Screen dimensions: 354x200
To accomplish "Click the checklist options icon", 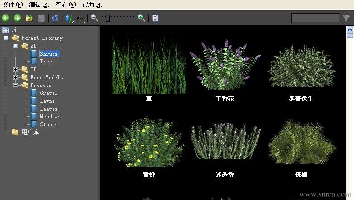I will coord(155,18).
